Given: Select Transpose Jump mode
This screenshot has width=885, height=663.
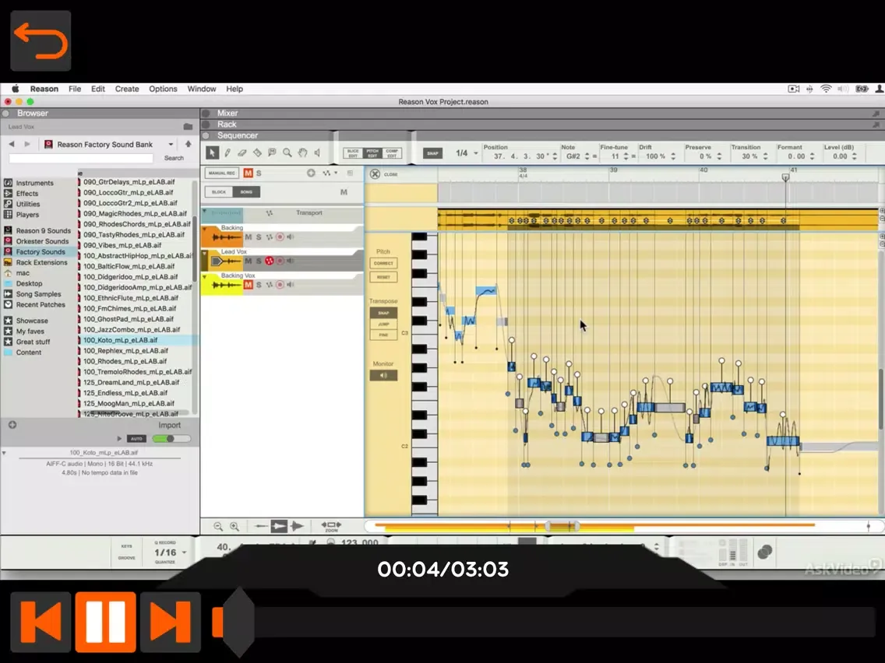Looking at the screenshot, I should point(383,324).
